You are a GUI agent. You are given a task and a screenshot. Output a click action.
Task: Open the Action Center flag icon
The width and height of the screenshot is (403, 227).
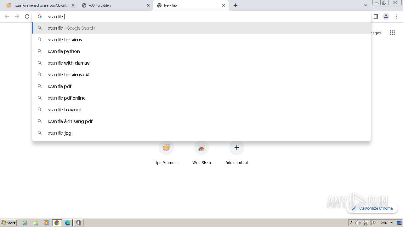point(373,223)
